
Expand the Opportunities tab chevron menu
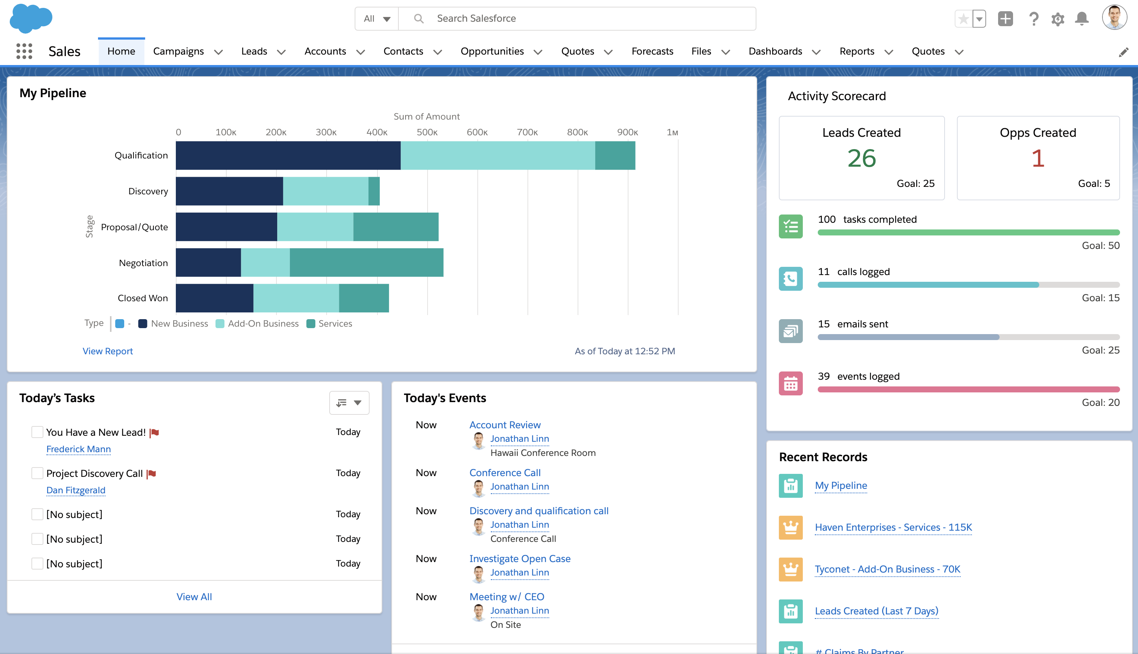pos(538,52)
